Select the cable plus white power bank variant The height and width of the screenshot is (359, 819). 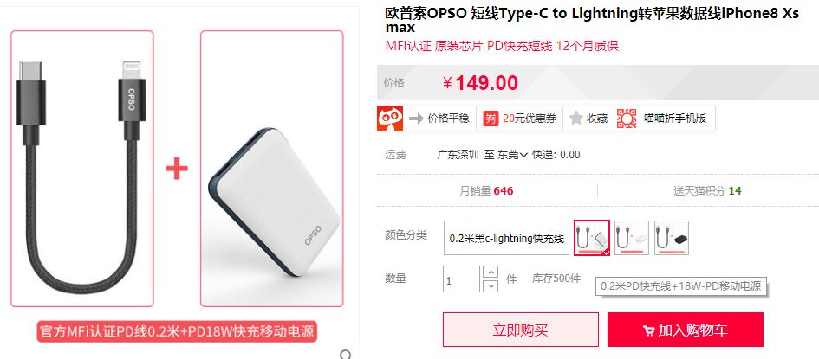click(592, 238)
